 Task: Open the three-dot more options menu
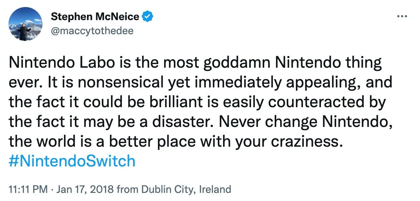click(x=402, y=17)
